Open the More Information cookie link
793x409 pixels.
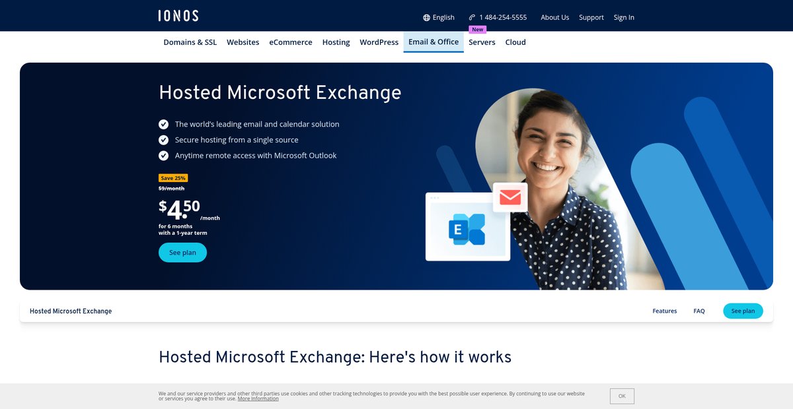258,399
